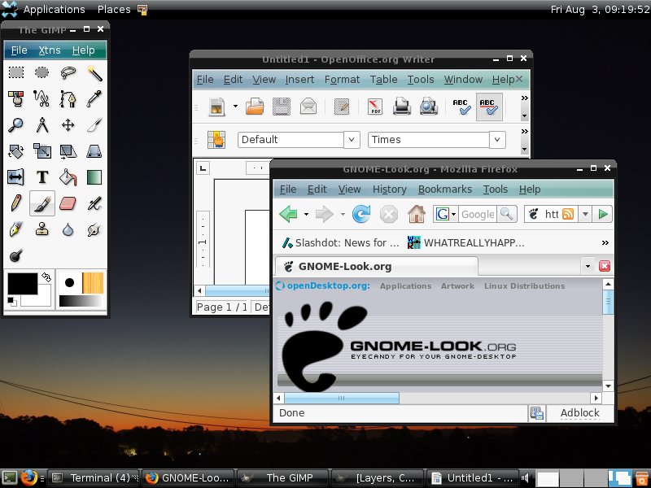
Task: Select the Zoom magnifier tool
Action: click(16, 125)
